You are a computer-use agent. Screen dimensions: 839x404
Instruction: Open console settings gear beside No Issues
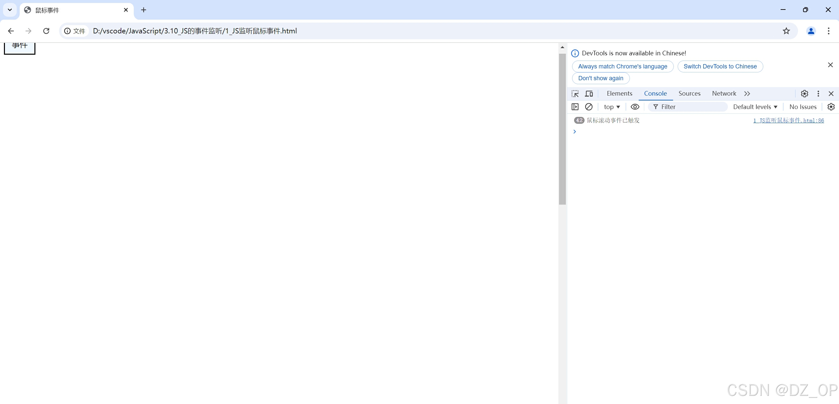click(831, 107)
